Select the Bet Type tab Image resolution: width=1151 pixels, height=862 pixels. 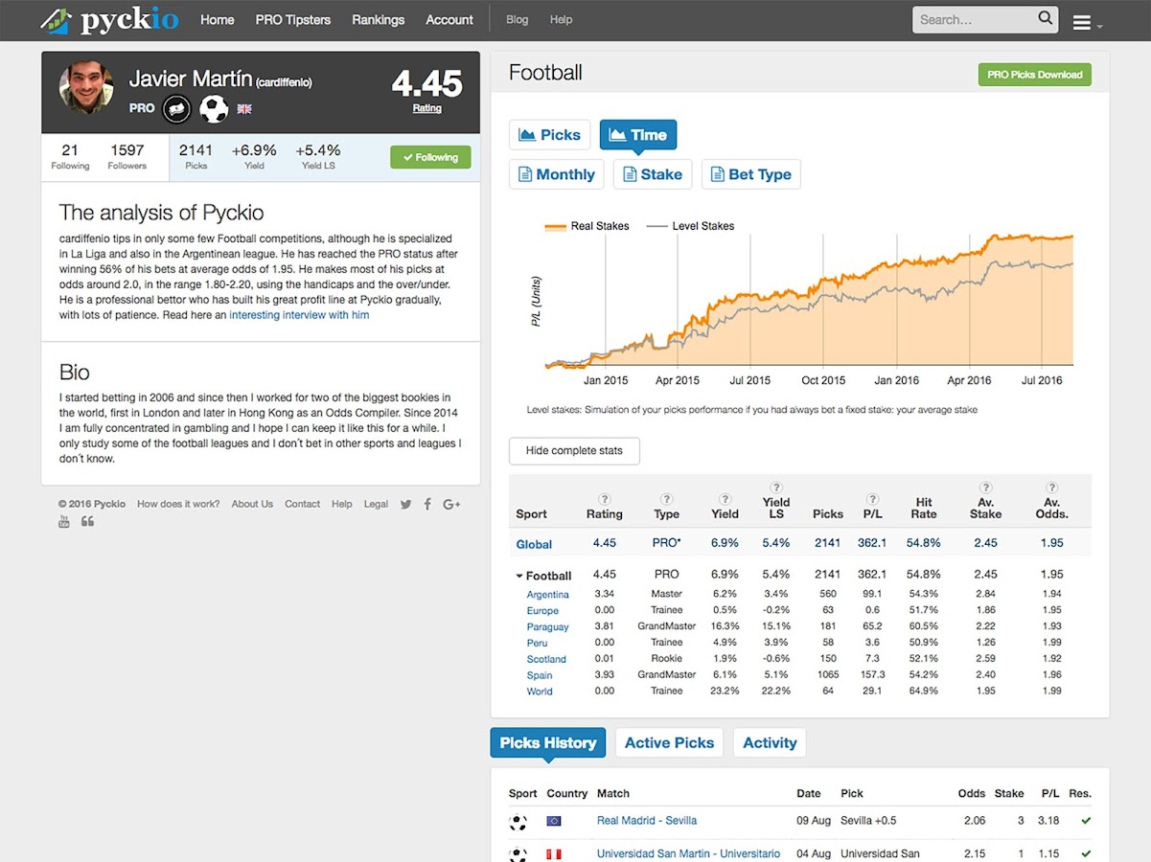[751, 174]
